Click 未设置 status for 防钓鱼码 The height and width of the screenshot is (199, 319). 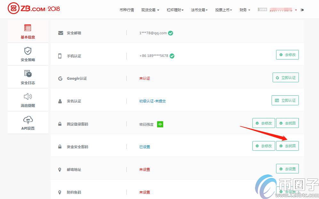click(x=145, y=192)
